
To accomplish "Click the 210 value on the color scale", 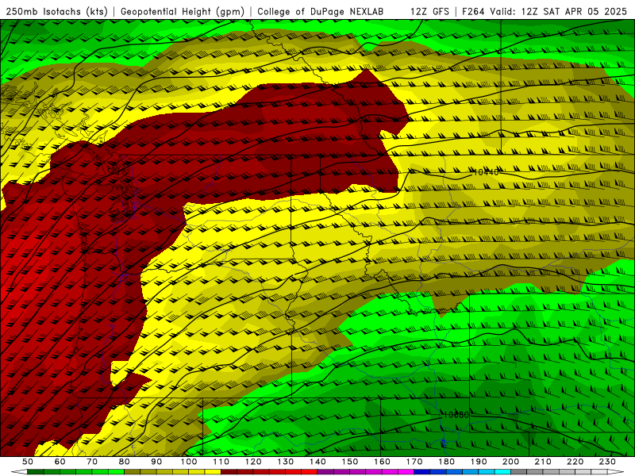I will (543, 462).
